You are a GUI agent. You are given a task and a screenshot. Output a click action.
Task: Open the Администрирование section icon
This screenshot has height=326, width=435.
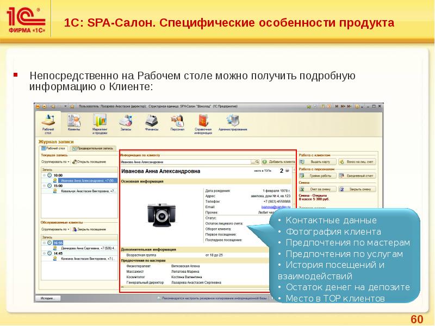[233, 121]
